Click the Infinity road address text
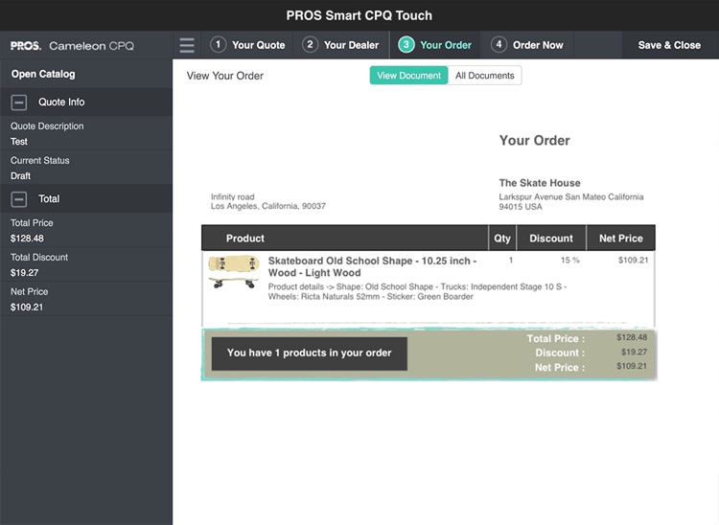This screenshot has width=719, height=525. (268, 201)
